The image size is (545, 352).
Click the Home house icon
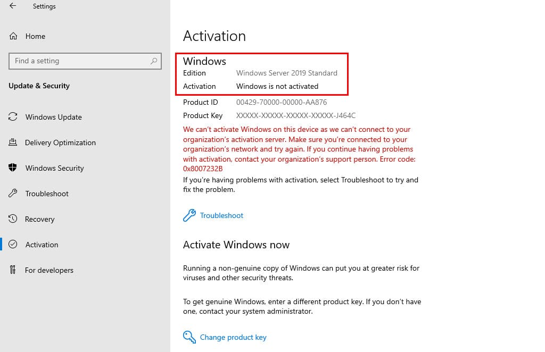(13, 36)
